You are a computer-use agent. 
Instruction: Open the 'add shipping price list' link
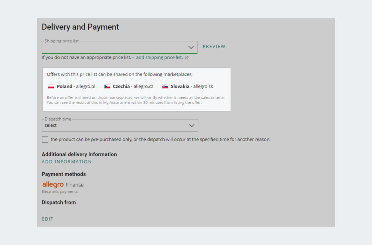[159, 57]
